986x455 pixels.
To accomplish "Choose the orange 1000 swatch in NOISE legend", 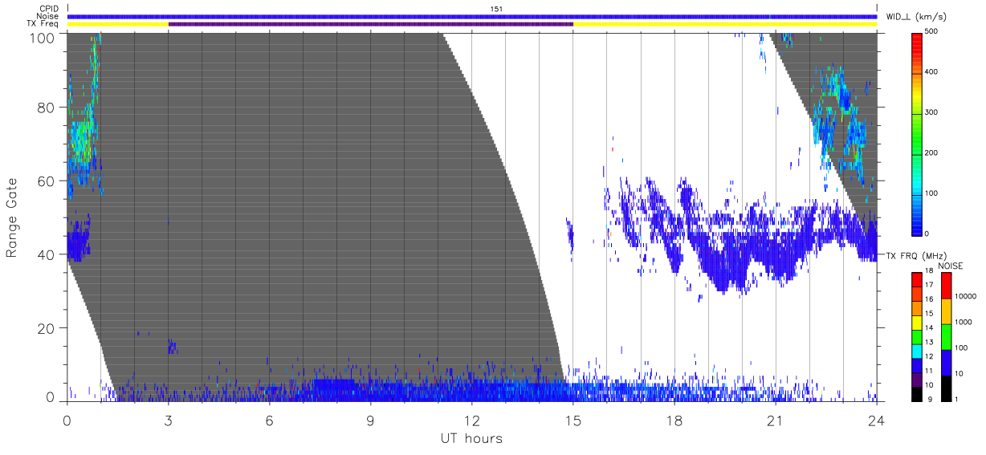I will tap(946, 311).
